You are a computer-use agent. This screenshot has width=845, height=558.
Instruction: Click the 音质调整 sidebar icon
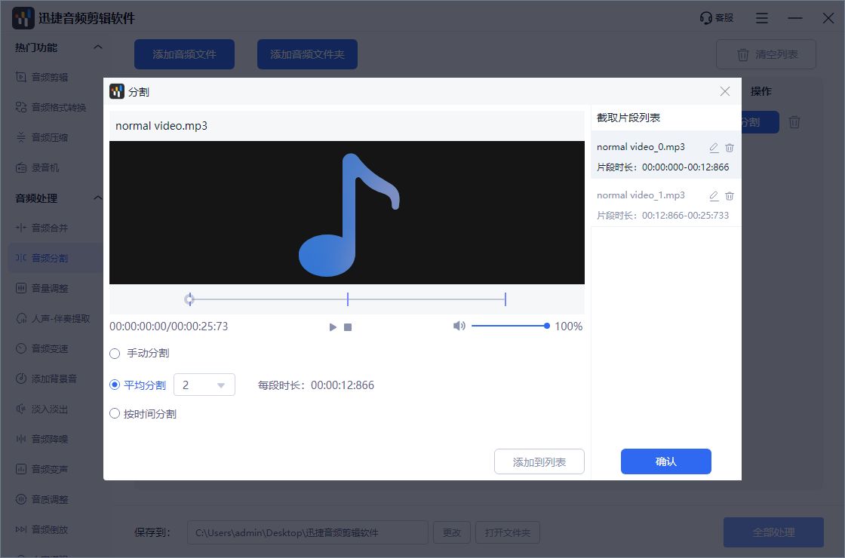21,499
